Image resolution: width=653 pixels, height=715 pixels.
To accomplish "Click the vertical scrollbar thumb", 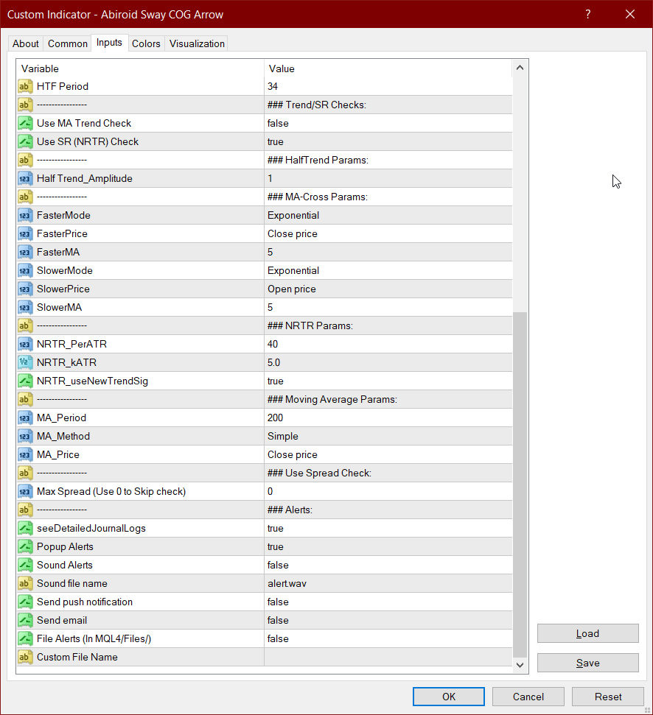I will coord(520,485).
